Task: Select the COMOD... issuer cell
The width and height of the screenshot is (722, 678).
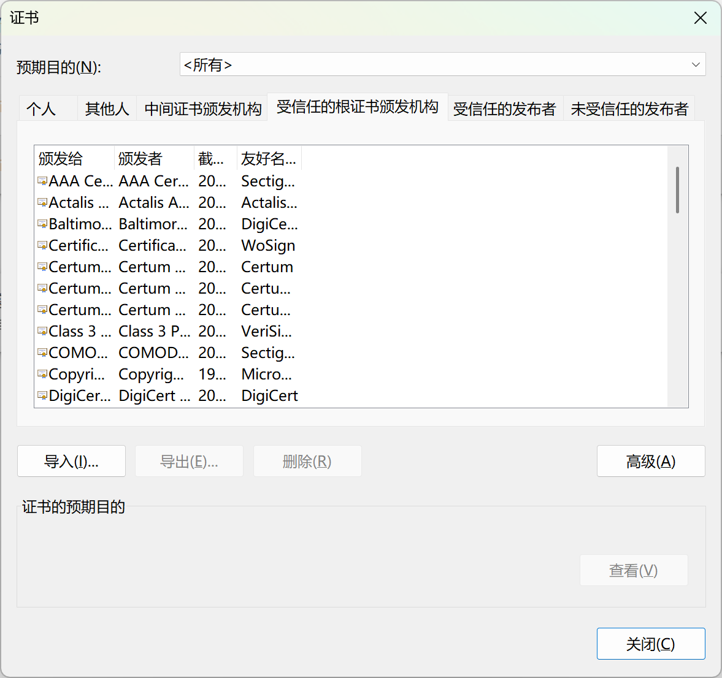Action: coord(153,352)
